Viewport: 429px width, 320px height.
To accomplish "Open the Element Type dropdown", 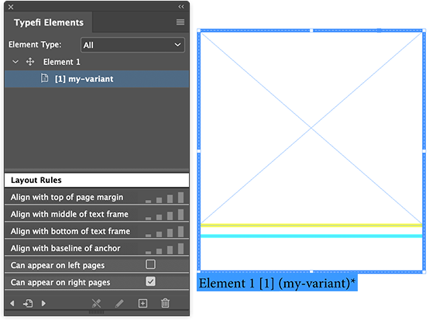I will [x=132, y=45].
